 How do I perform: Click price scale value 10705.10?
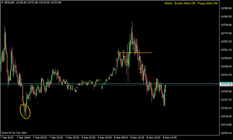(226, 133)
